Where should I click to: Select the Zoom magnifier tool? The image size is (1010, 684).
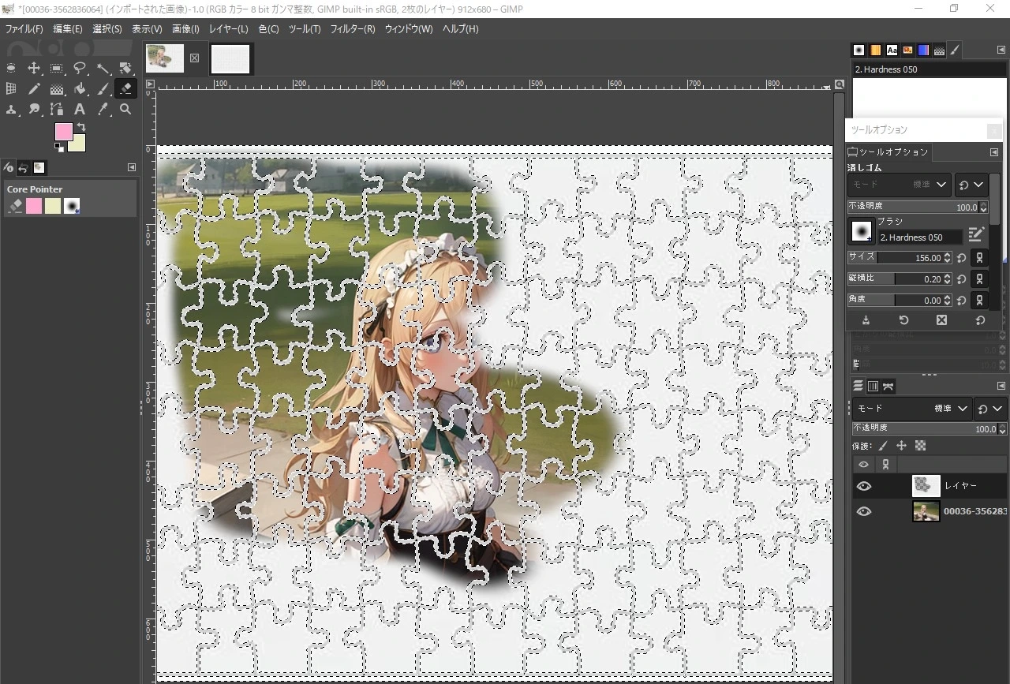tap(125, 110)
